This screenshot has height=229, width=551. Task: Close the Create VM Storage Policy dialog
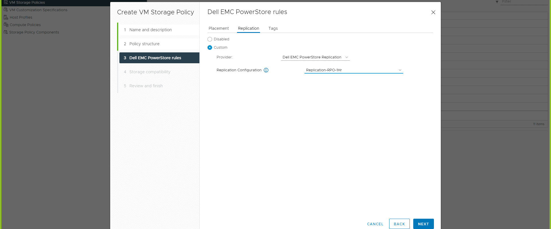[x=433, y=12]
